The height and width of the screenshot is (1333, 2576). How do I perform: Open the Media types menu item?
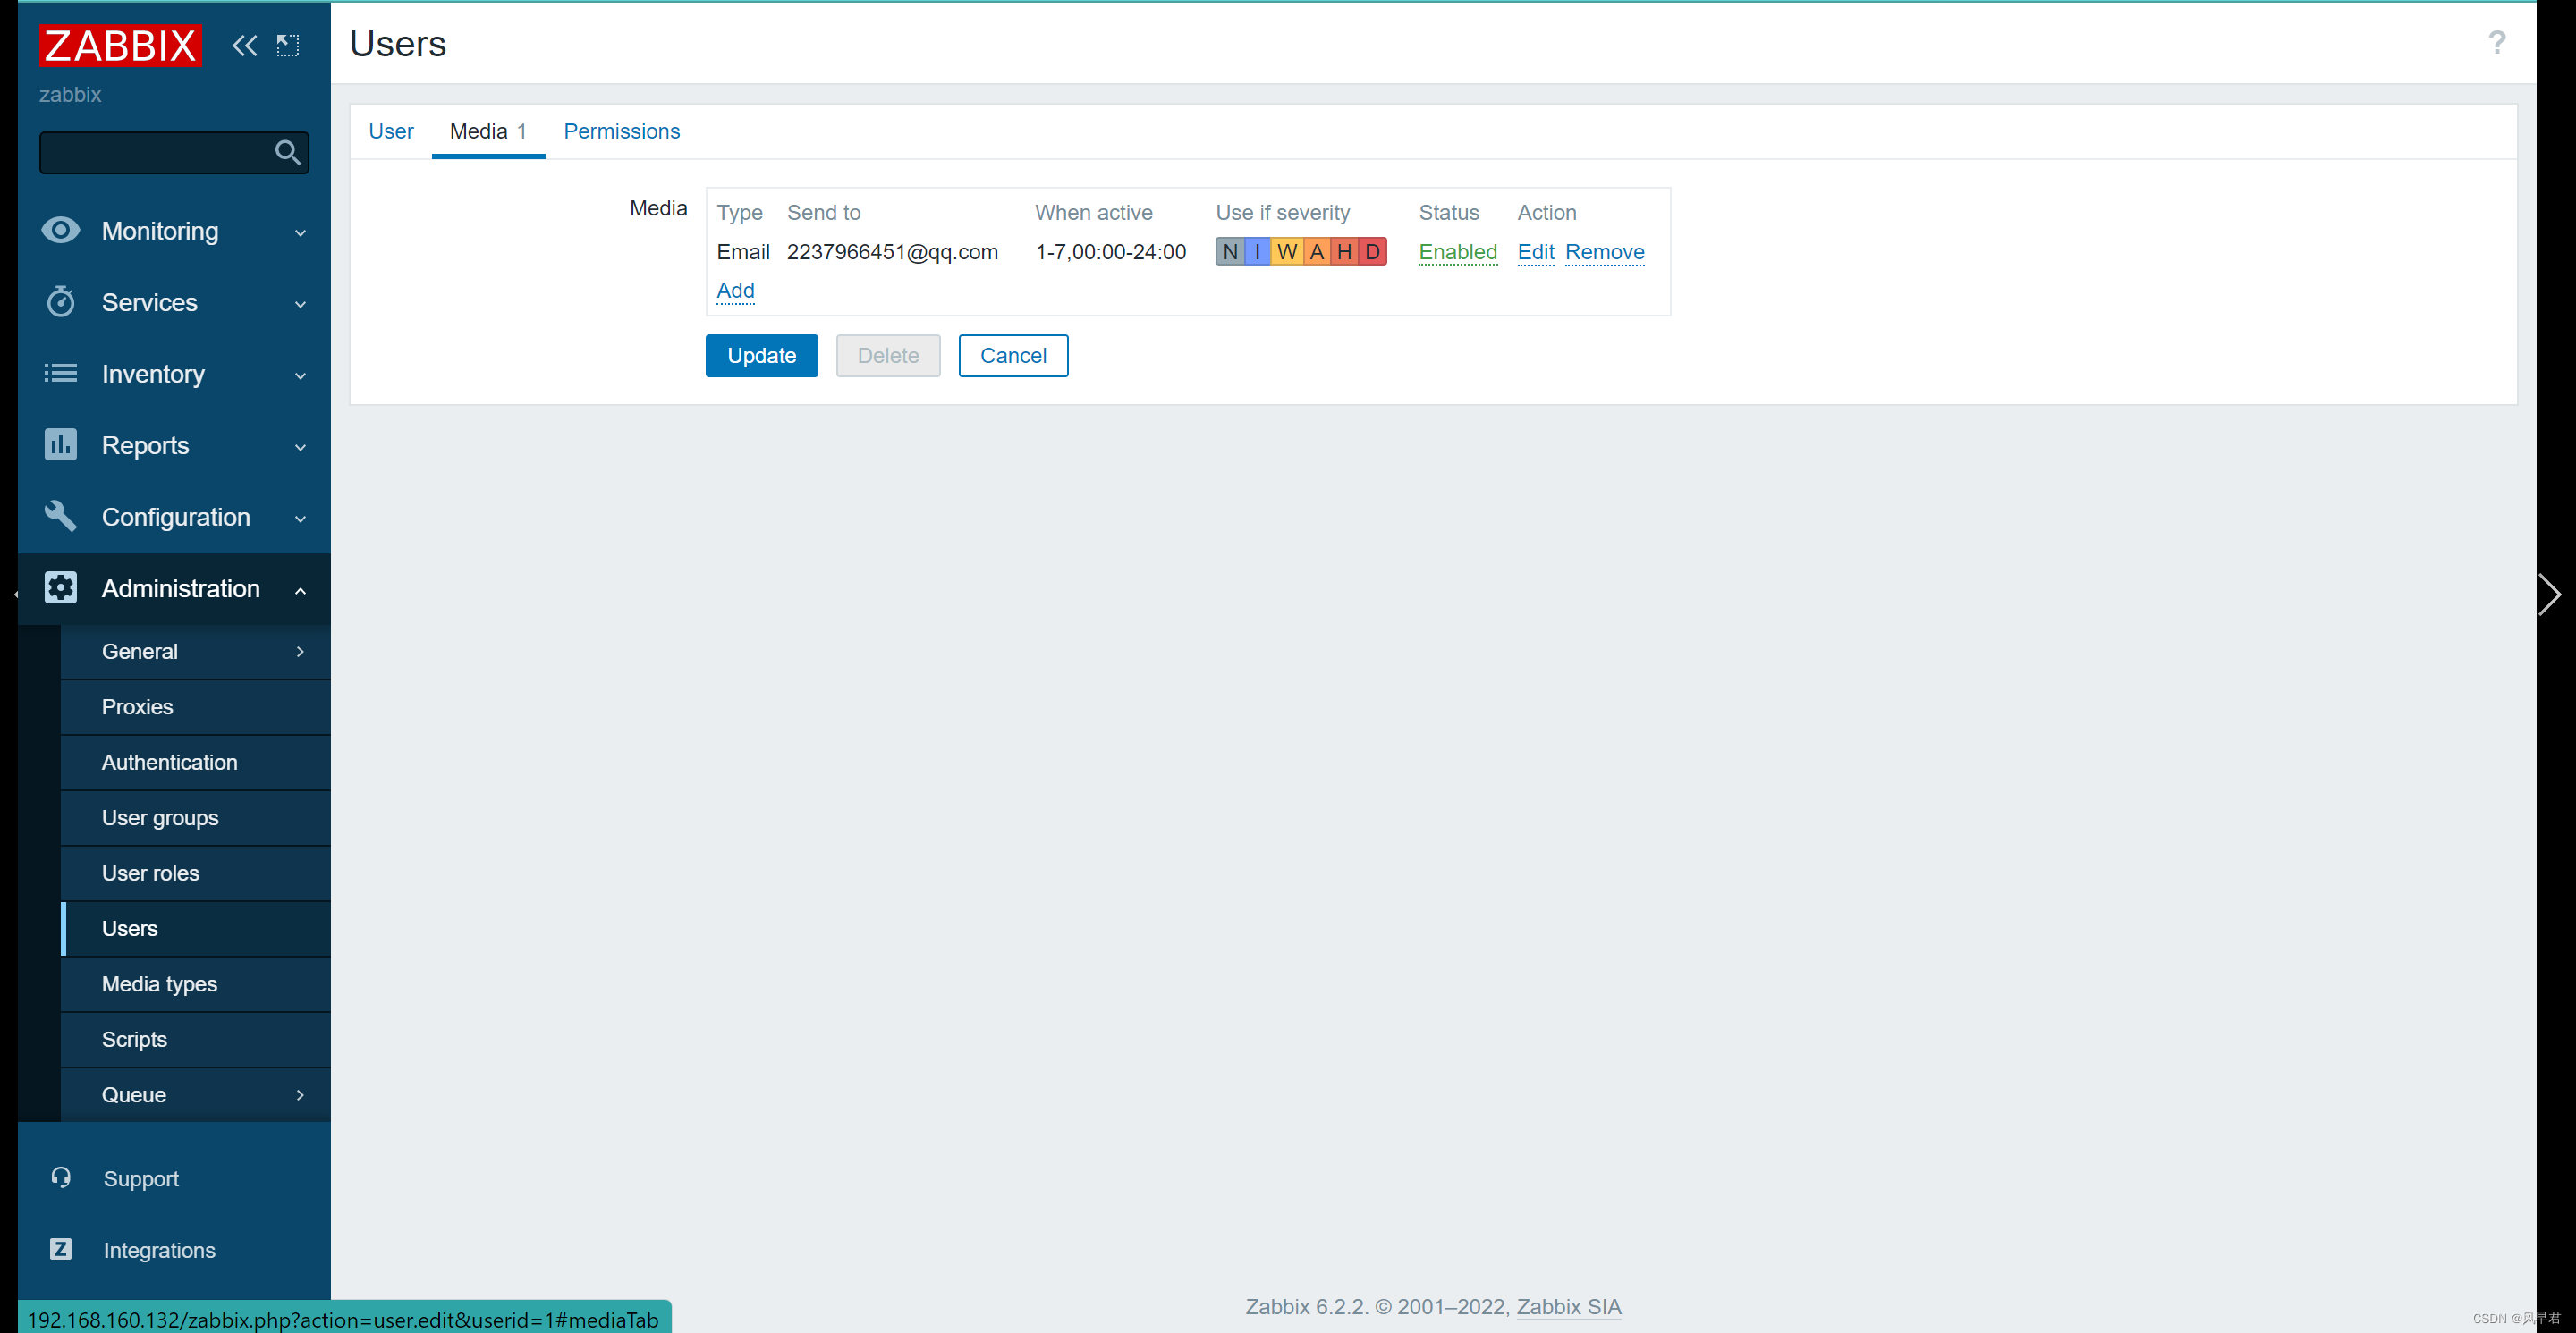tap(159, 983)
